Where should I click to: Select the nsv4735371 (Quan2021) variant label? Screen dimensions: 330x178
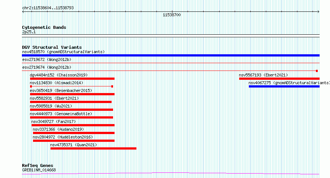(73, 145)
